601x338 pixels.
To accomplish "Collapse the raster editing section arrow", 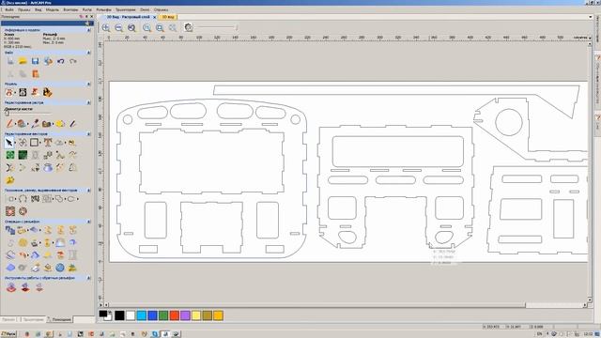I will point(89,102).
